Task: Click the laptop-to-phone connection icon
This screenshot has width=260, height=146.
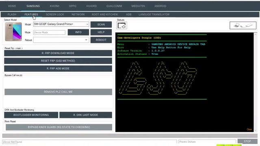Action: pyautogui.click(x=243, y=26)
